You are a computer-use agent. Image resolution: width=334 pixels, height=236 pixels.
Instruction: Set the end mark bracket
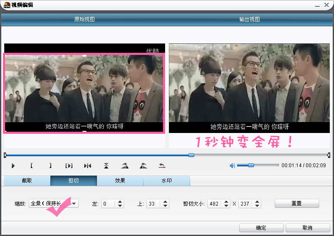pyautogui.click(x=50, y=165)
